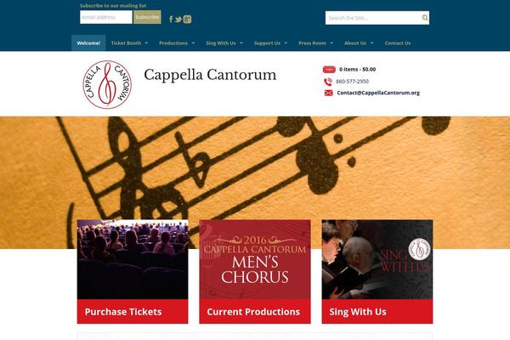510x340 pixels.
Task: Click the Subscribe button
Action: (x=147, y=17)
